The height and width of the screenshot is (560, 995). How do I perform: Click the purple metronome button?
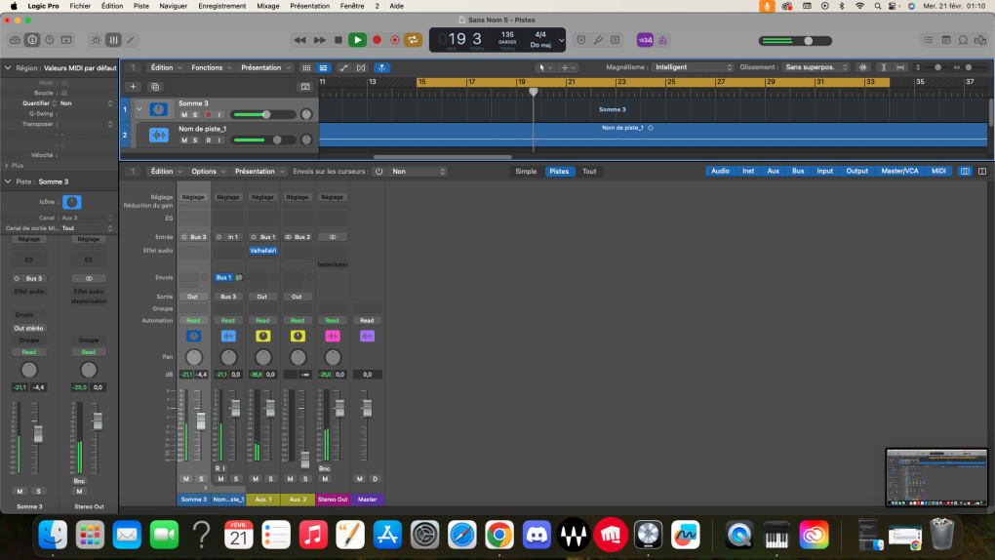coord(662,40)
